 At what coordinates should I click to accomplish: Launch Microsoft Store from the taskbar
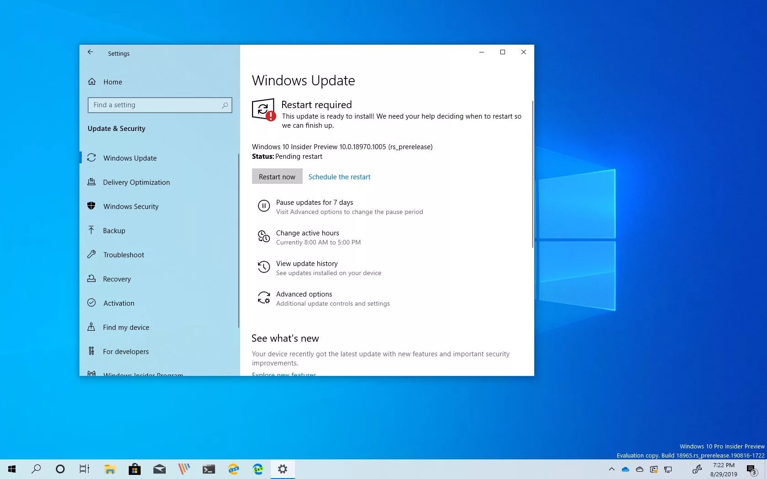pyautogui.click(x=134, y=469)
